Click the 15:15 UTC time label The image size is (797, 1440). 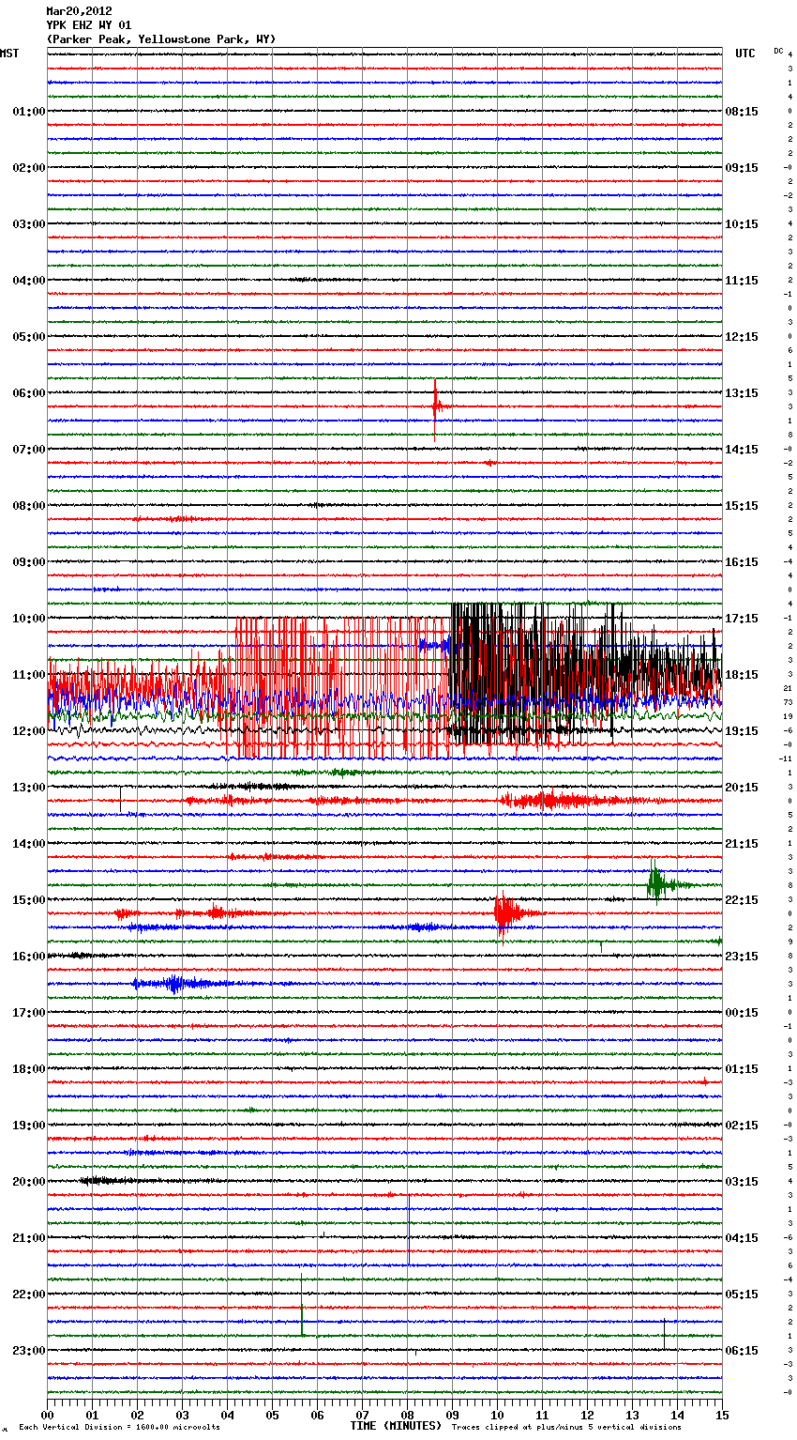pyautogui.click(x=742, y=506)
